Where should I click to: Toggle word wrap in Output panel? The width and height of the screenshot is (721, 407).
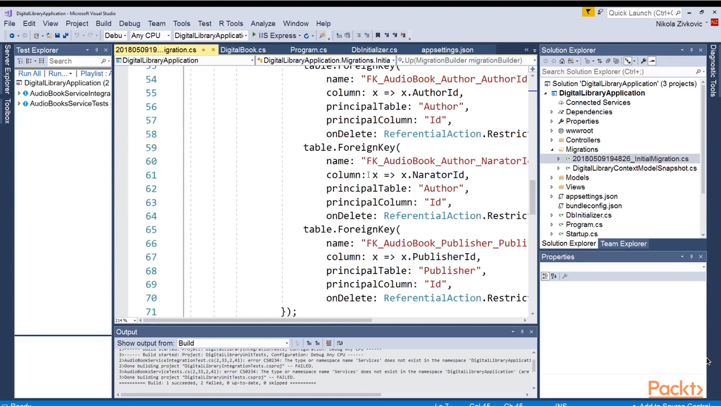point(340,343)
